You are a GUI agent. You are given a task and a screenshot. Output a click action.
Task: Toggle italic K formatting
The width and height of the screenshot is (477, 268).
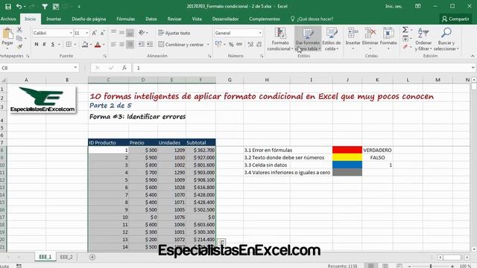click(45, 45)
